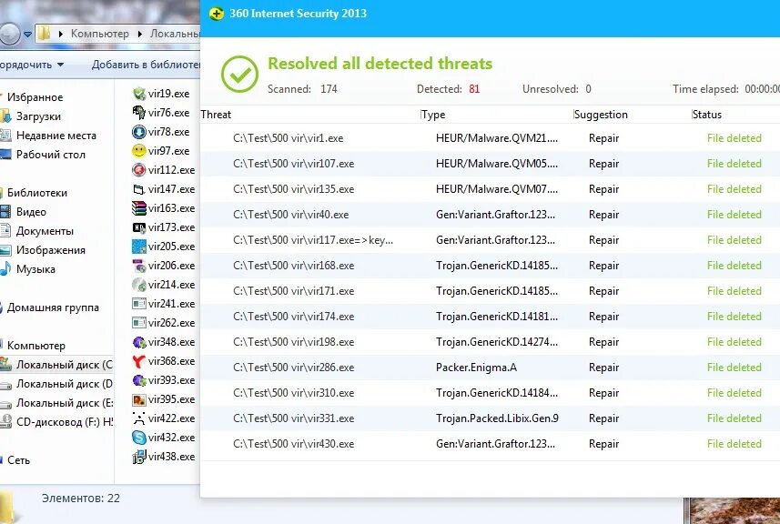
Task: Open the Музыка library
Action: coord(35,269)
